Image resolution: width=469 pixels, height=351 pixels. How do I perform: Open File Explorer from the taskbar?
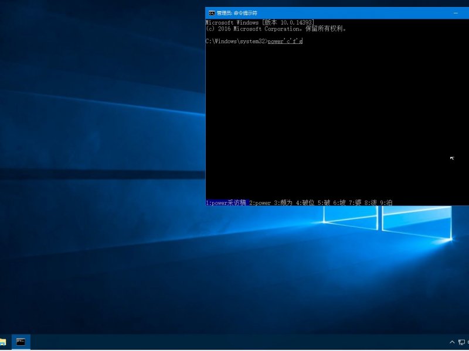3,342
